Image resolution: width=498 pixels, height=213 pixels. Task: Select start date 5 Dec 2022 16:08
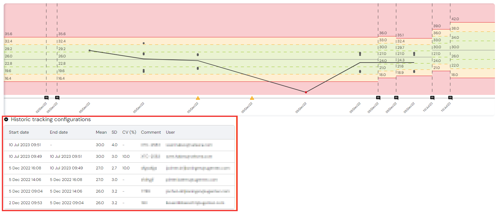pos(25,168)
